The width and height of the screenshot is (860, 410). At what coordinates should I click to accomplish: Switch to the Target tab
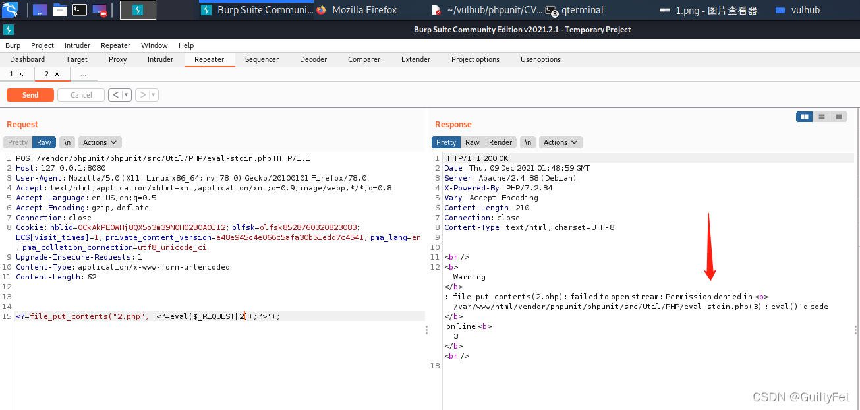[76, 59]
